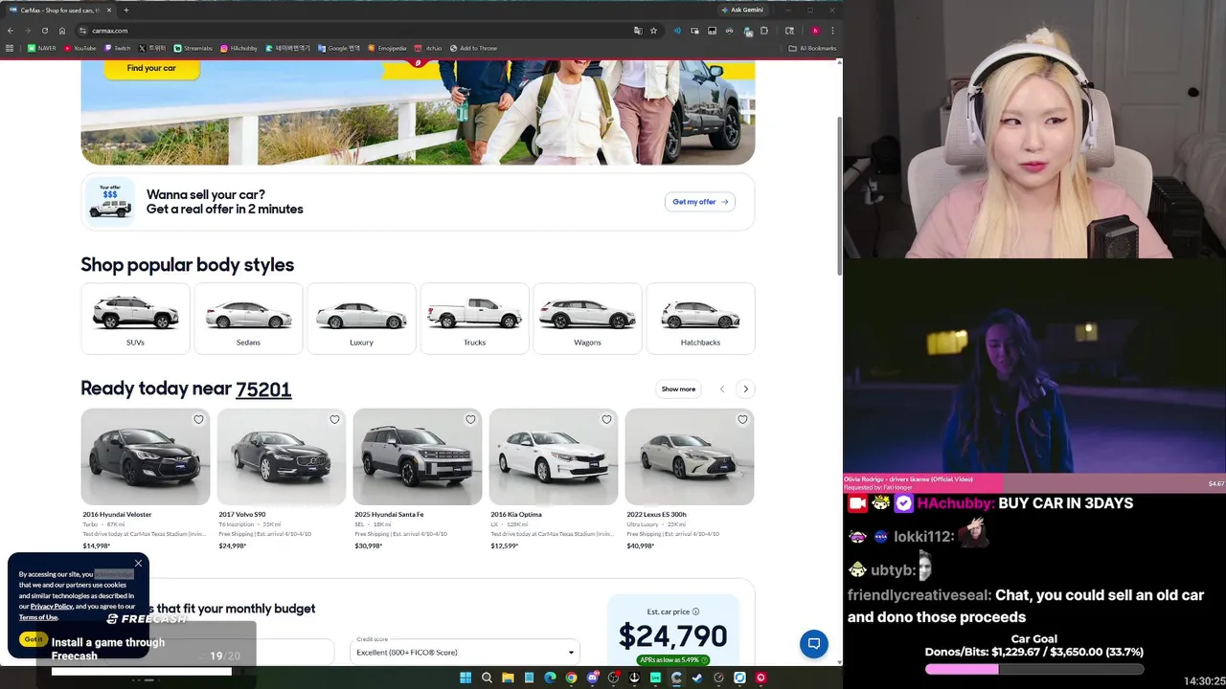The image size is (1226, 689).
Task: Click the Show more button
Action: coord(678,389)
